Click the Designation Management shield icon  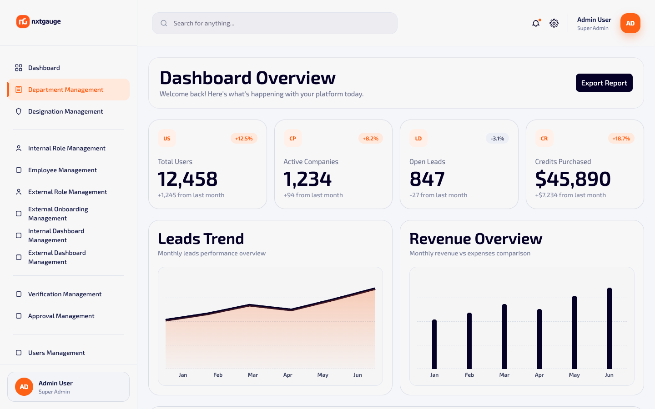point(19,111)
